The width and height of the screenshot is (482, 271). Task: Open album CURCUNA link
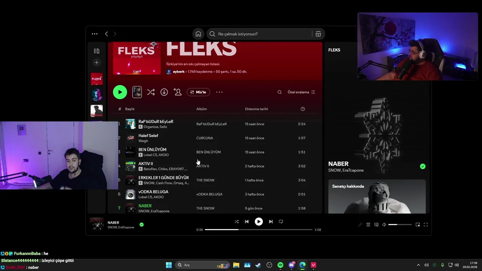point(204,138)
